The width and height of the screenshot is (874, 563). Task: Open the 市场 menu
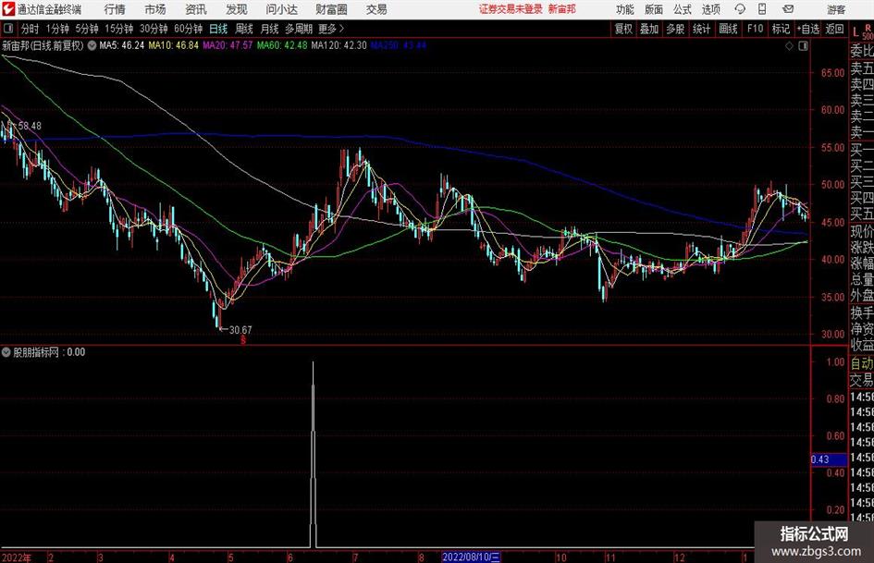pos(155,9)
